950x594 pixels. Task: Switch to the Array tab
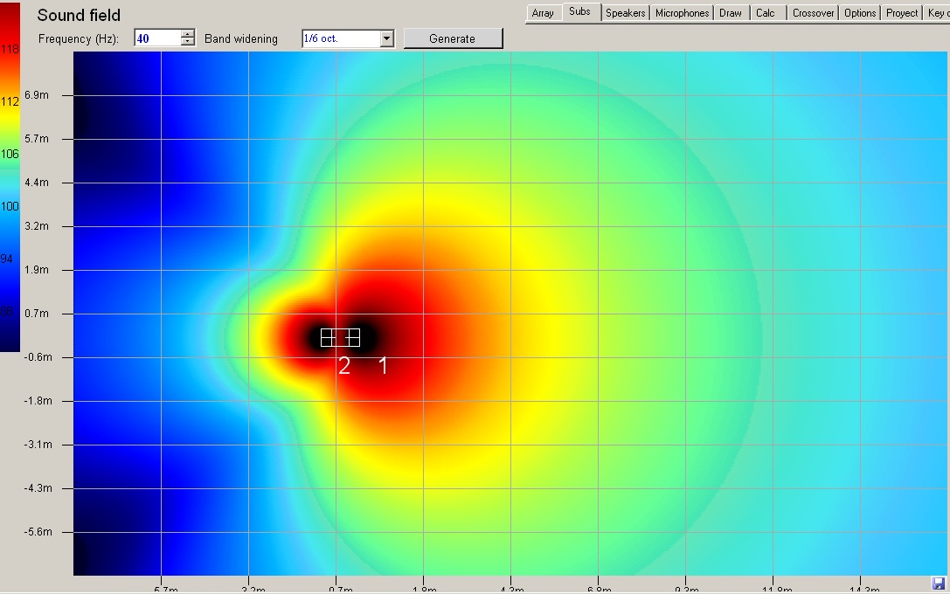(x=542, y=13)
